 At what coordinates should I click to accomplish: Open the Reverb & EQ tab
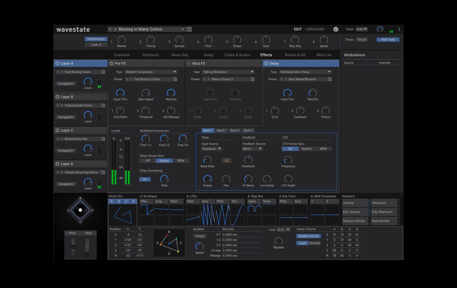[x=295, y=55]
